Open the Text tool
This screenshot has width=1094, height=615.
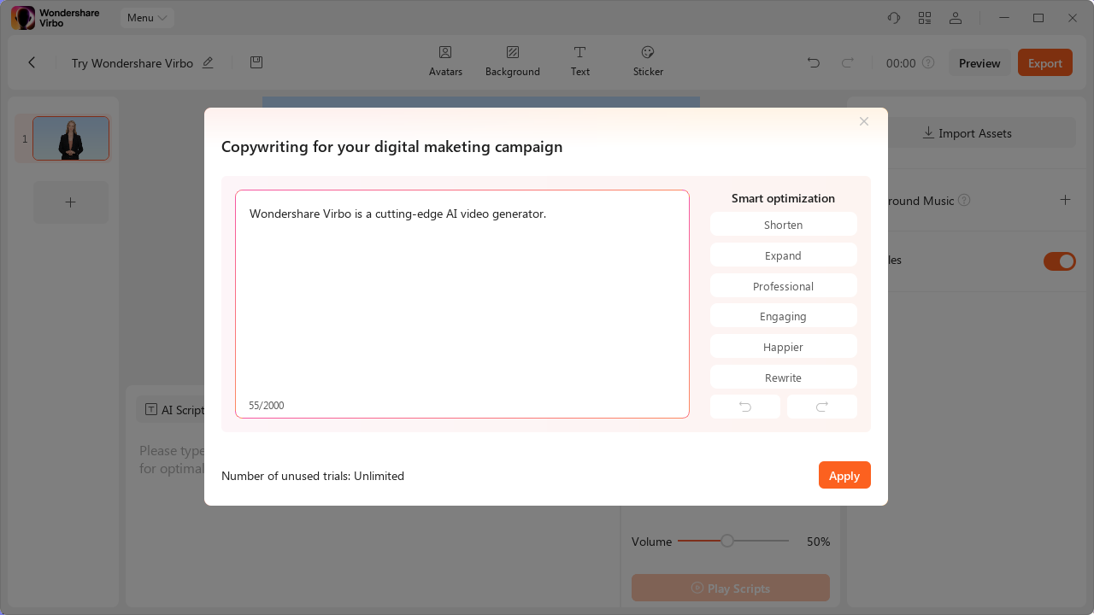click(x=580, y=61)
